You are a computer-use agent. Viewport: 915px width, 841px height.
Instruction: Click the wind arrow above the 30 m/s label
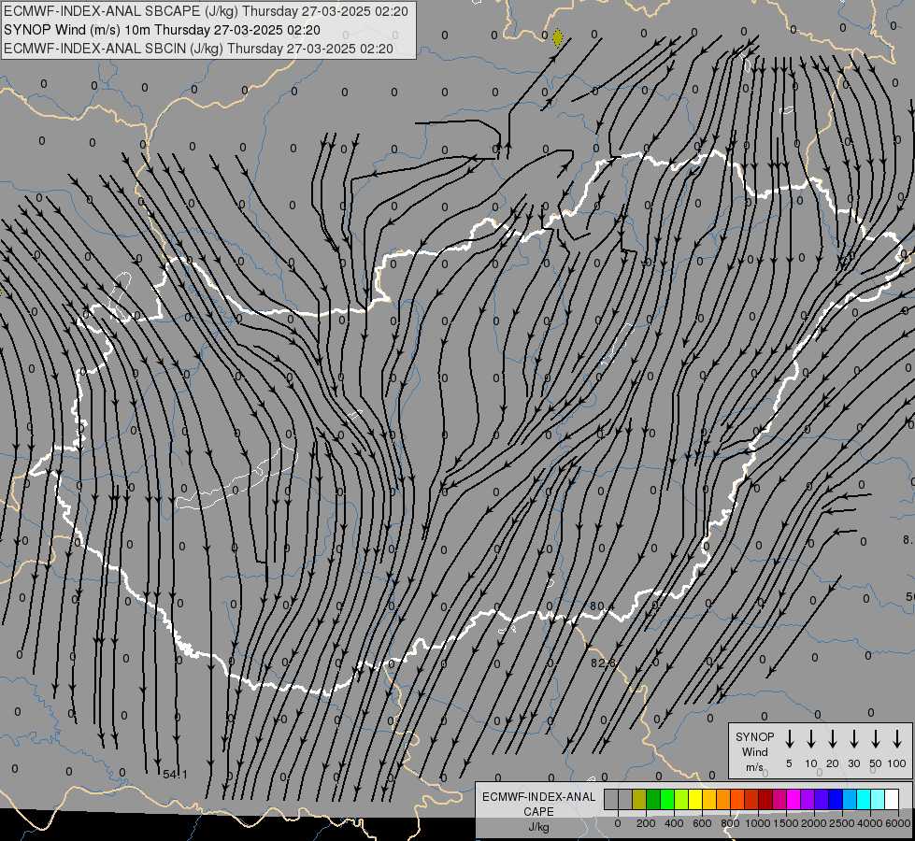853,739
